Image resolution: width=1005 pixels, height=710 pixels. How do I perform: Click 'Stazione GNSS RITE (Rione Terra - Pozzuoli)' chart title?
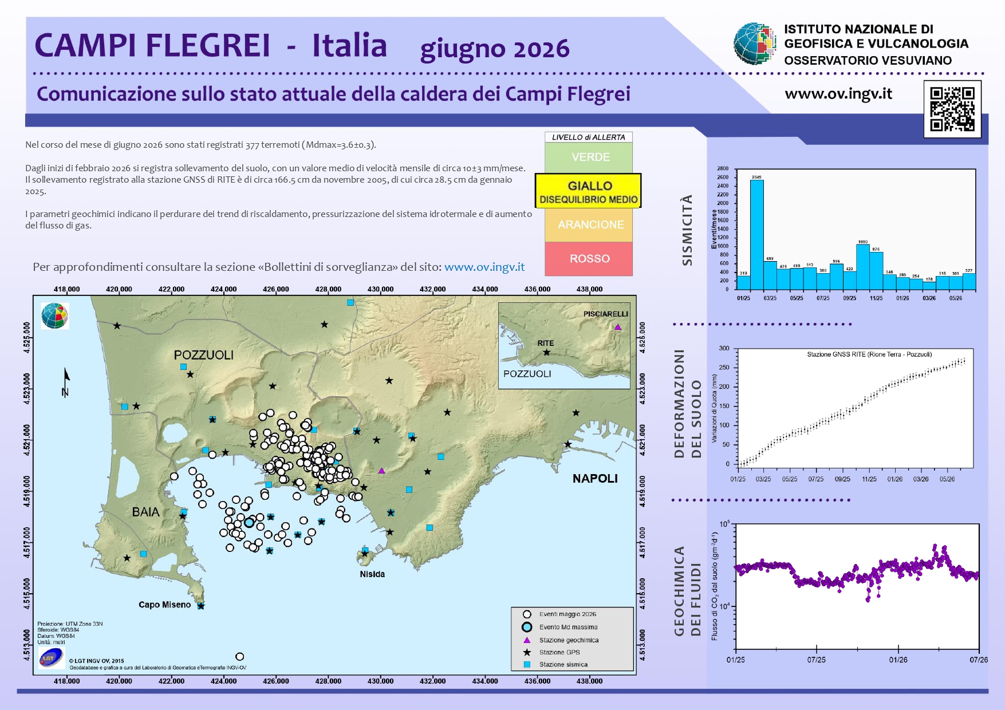click(x=869, y=354)
